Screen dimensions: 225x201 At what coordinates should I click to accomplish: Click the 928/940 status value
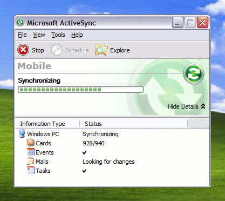[x=93, y=143]
